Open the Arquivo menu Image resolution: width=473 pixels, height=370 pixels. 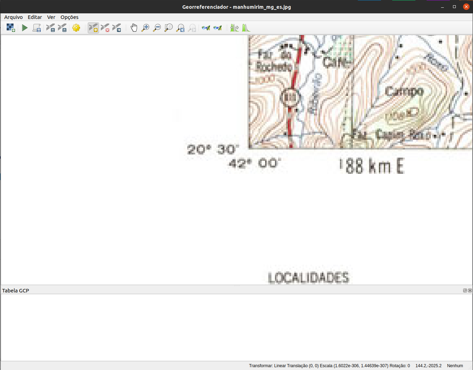(x=13, y=17)
